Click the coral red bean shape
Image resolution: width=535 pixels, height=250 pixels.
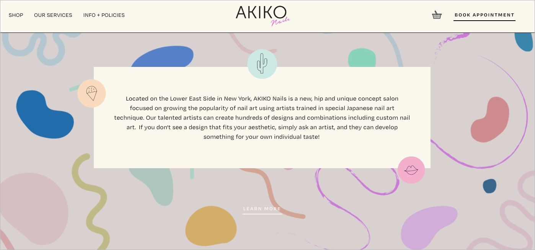point(491,120)
